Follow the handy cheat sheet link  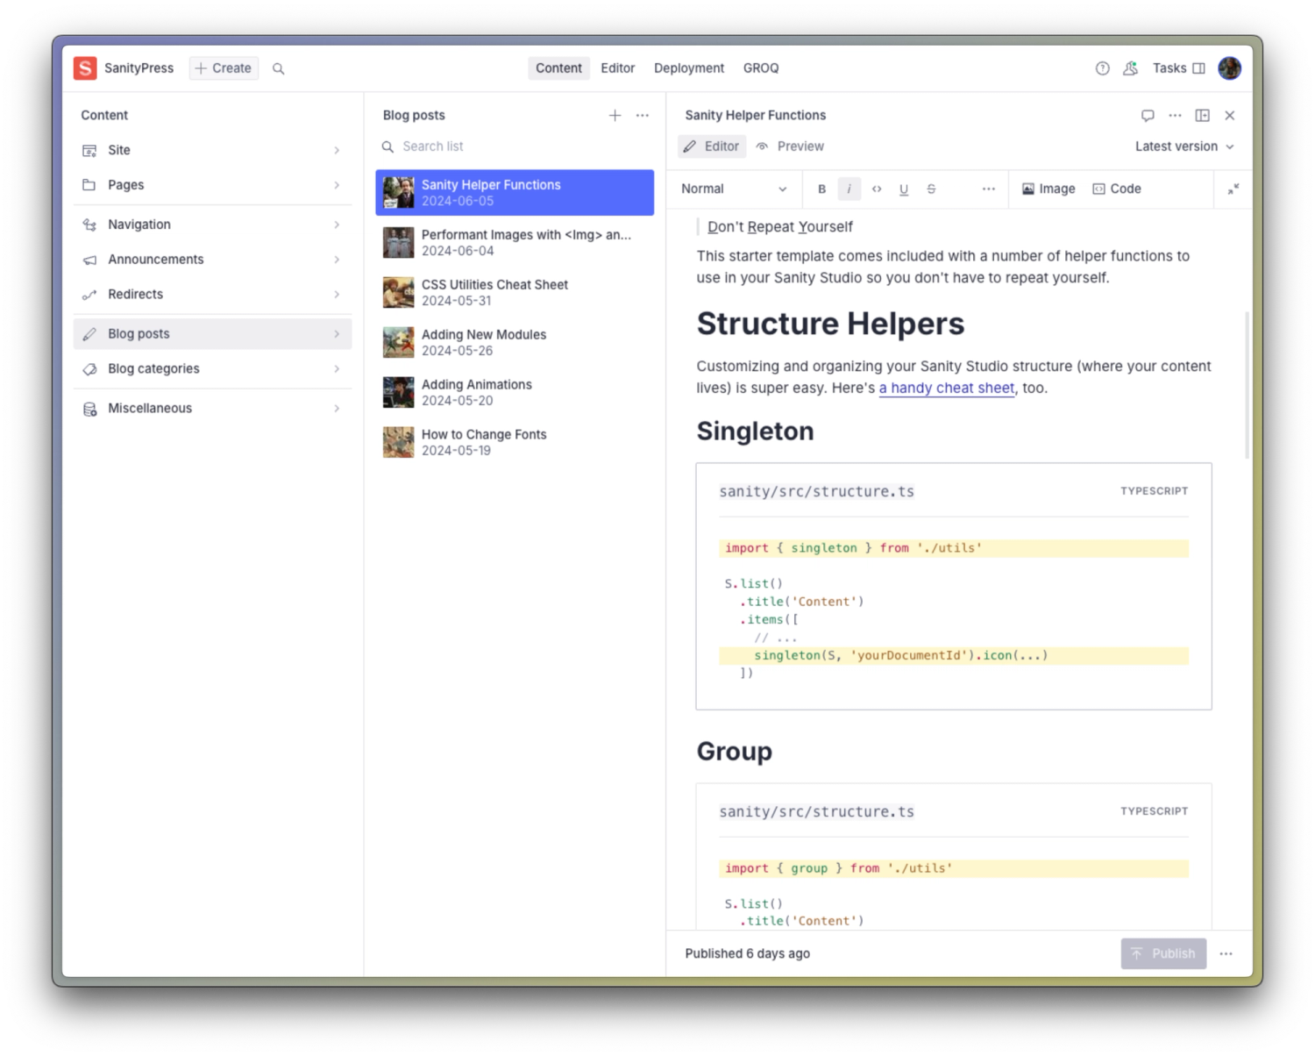947,388
